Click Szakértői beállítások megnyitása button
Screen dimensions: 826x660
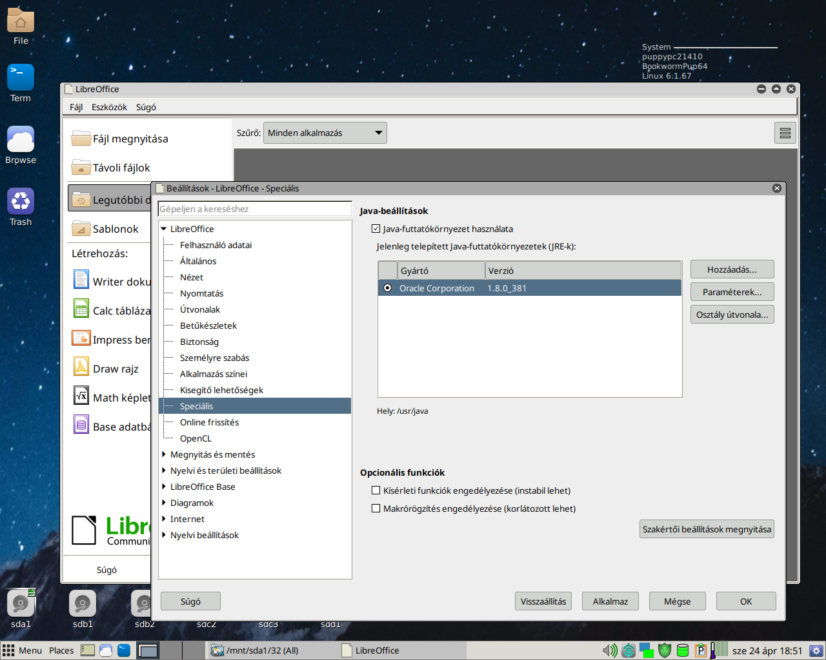click(x=707, y=529)
